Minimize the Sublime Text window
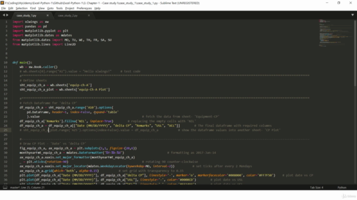This screenshot has height=200, width=357. coord(327,3)
